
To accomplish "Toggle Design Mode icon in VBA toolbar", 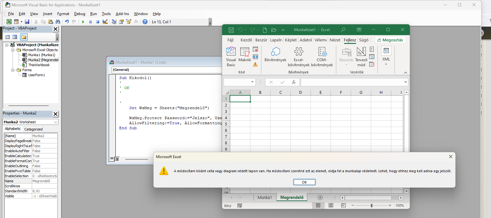I will click(105, 22).
